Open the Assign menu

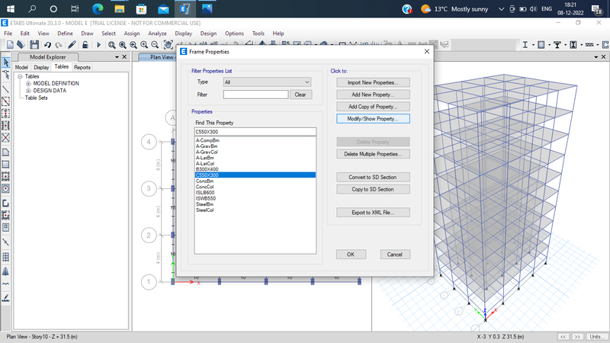(131, 34)
